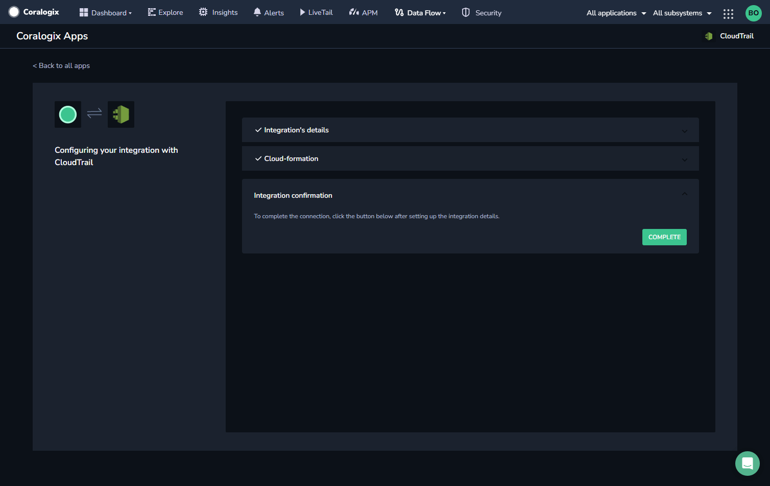Viewport: 770px width, 486px height.
Task: Click the green Coralogix circle logo tile
Action: (68, 114)
